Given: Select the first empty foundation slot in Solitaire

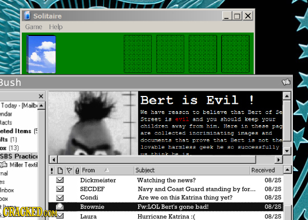Looking at the screenshot, I should (138, 54).
